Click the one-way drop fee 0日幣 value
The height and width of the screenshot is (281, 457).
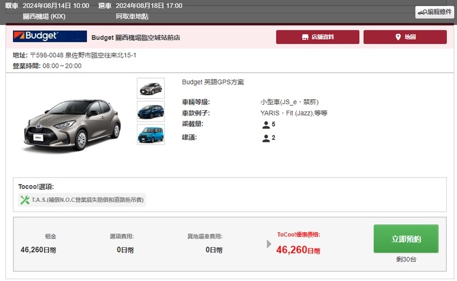click(x=214, y=250)
